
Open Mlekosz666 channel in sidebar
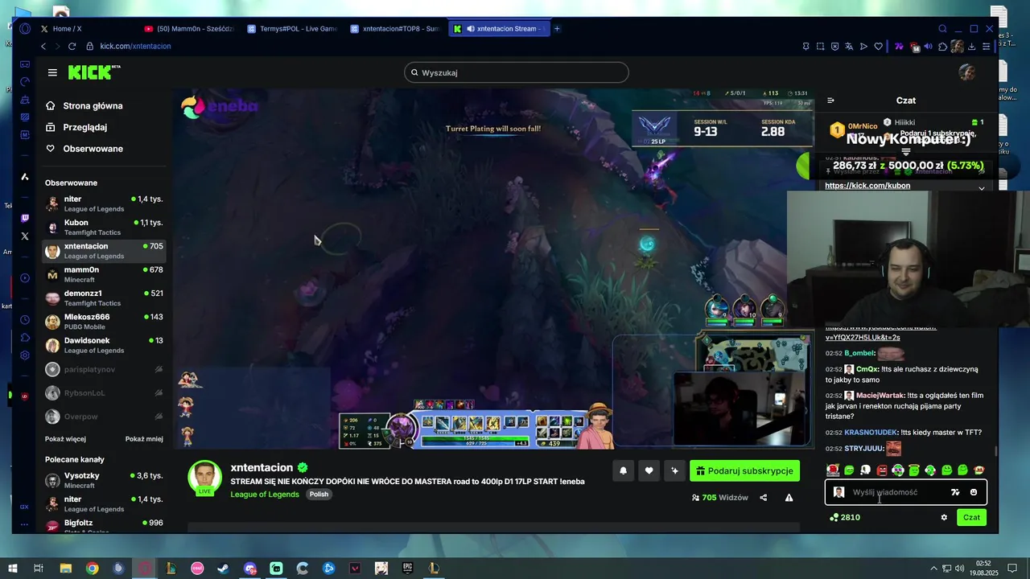tap(104, 322)
